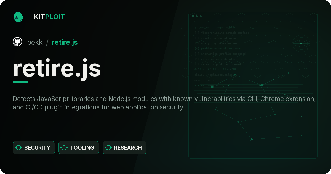This screenshot has width=331, height=174.
Task: Click the KitPloit green mascot logo
Action: pyautogui.click(x=18, y=17)
